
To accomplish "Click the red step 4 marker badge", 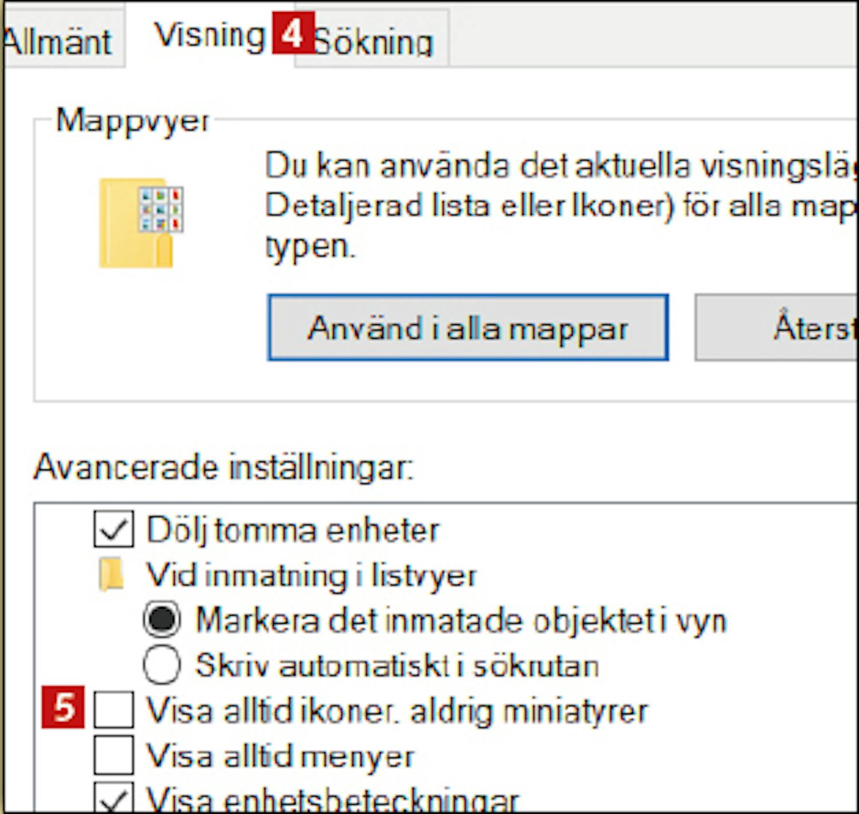I will click(293, 33).
